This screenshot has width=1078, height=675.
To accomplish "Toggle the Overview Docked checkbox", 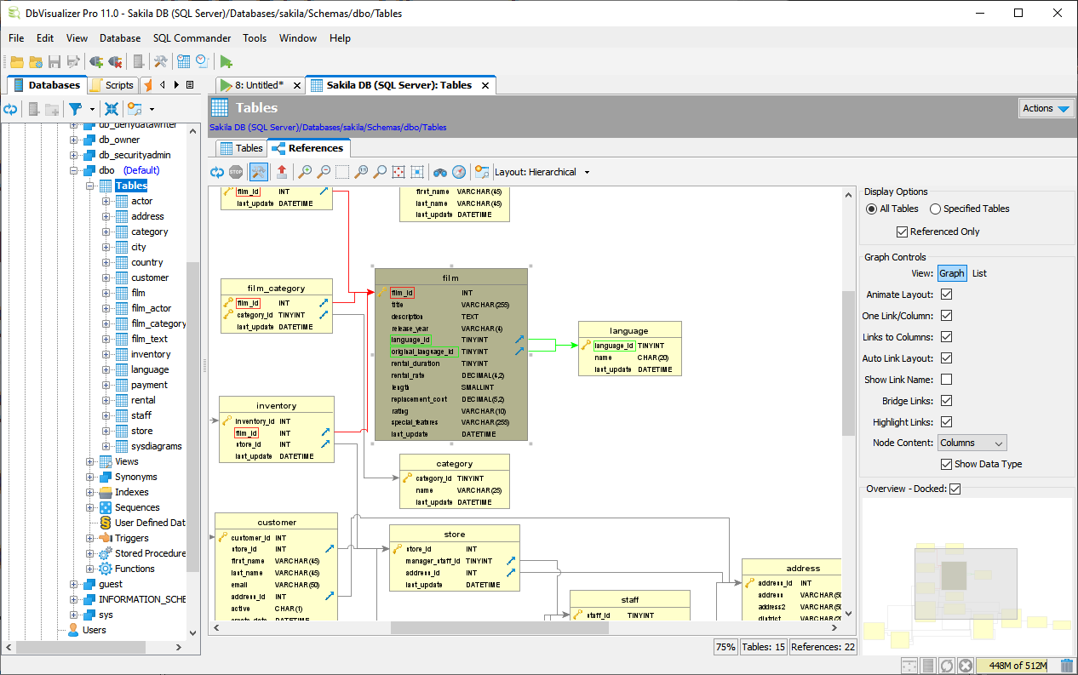I will click(x=955, y=489).
